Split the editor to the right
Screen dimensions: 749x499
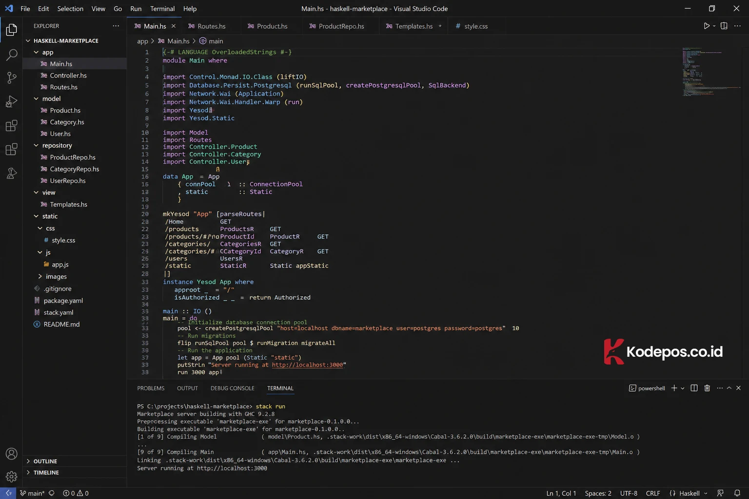click(x=724, y=26)
